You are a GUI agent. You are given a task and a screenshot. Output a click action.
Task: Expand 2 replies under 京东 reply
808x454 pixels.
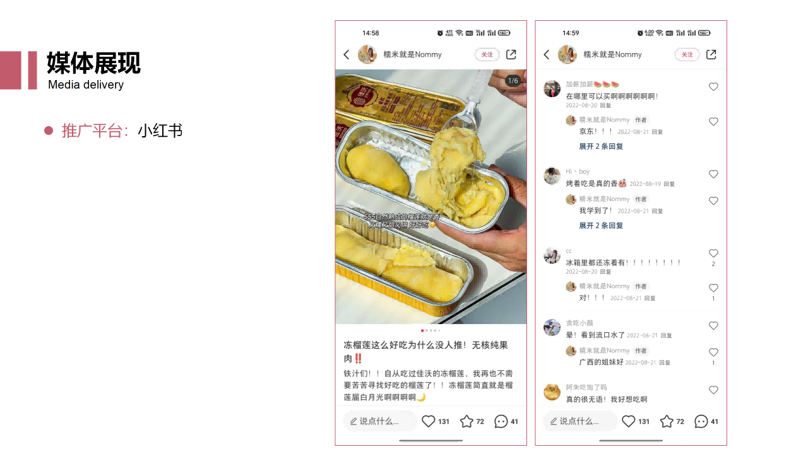coord(601,146)
